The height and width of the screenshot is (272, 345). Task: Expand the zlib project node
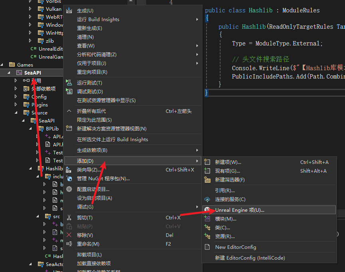click(x=30, y=41)
